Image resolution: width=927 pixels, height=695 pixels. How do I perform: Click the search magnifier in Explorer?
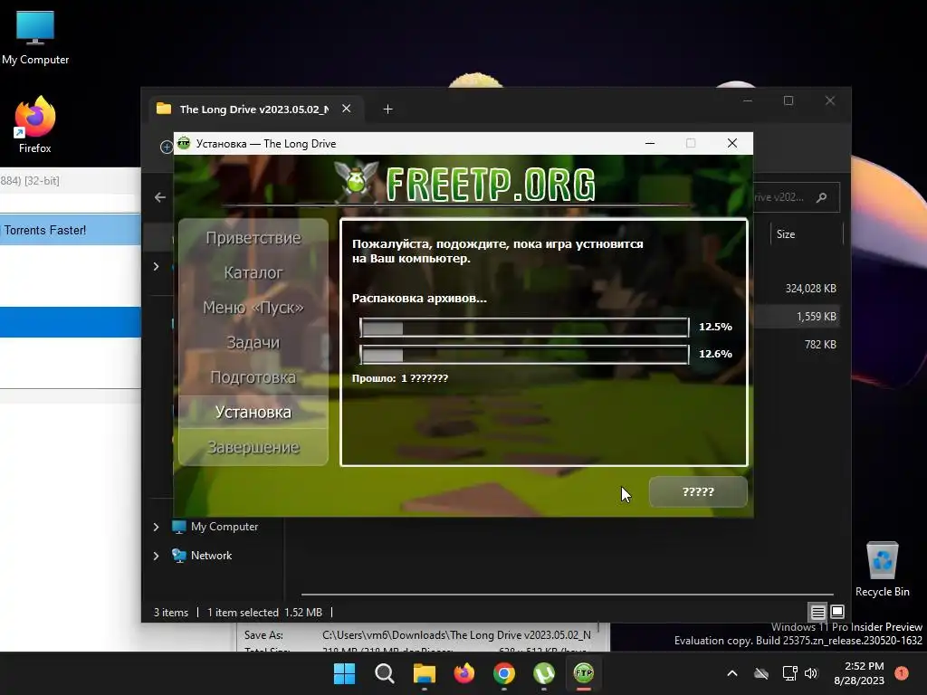coord(822,197)
